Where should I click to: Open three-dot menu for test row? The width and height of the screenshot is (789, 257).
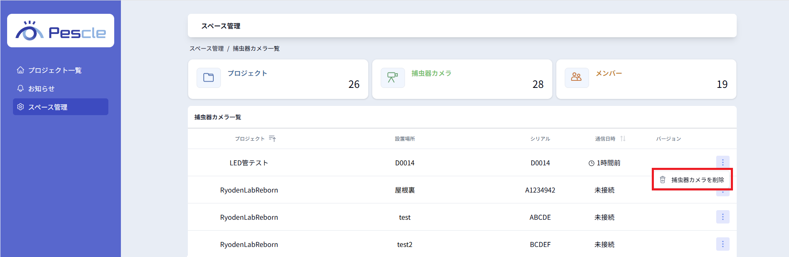pos(722,217)
